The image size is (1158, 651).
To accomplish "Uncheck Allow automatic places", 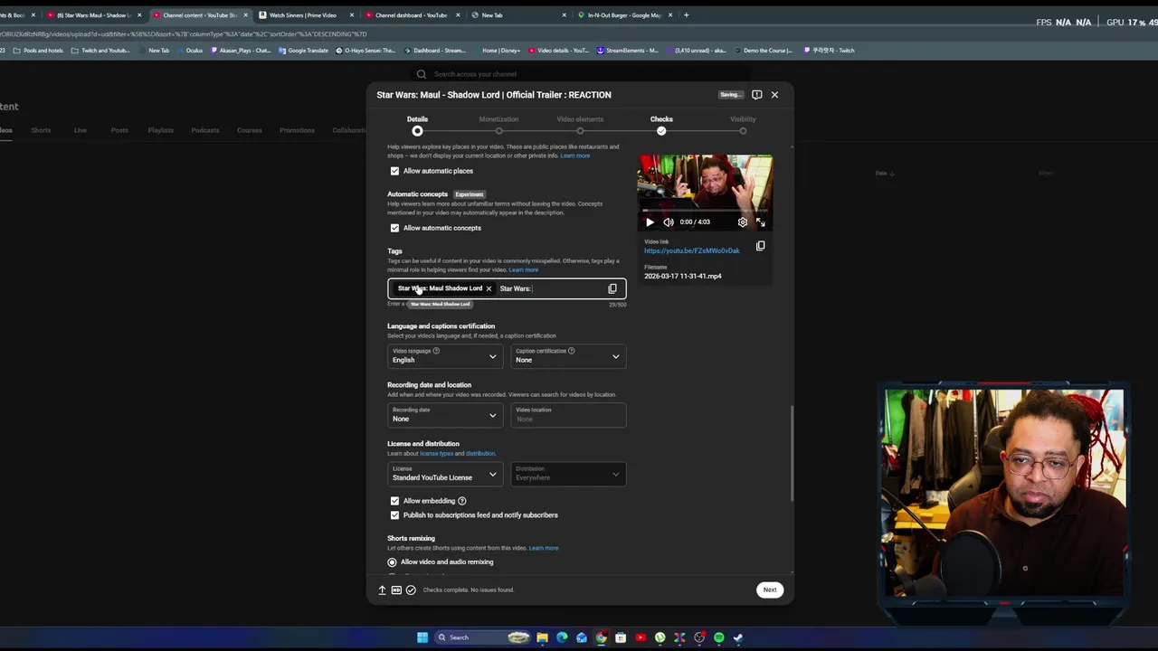I will coord(394,171).
